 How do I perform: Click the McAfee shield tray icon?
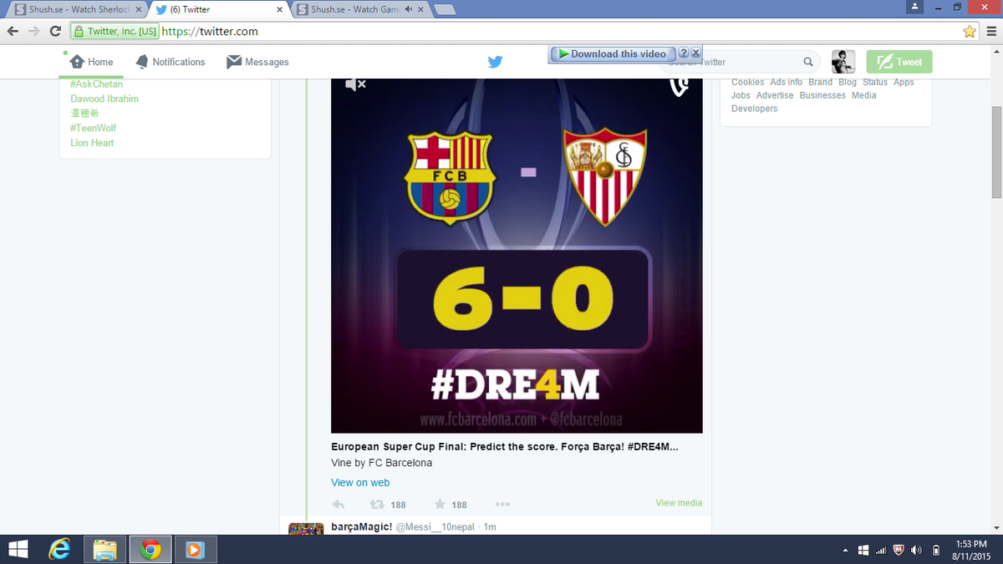pos(899,550)
